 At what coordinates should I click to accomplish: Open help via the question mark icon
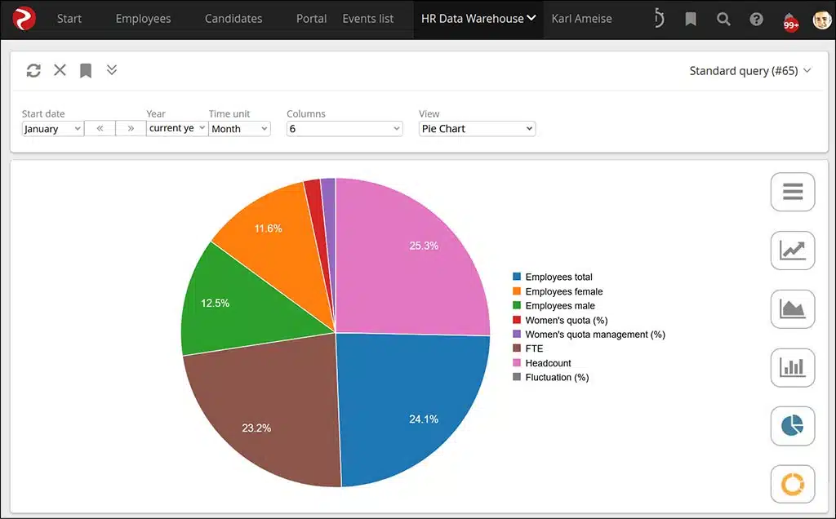(x=755, y=19)
